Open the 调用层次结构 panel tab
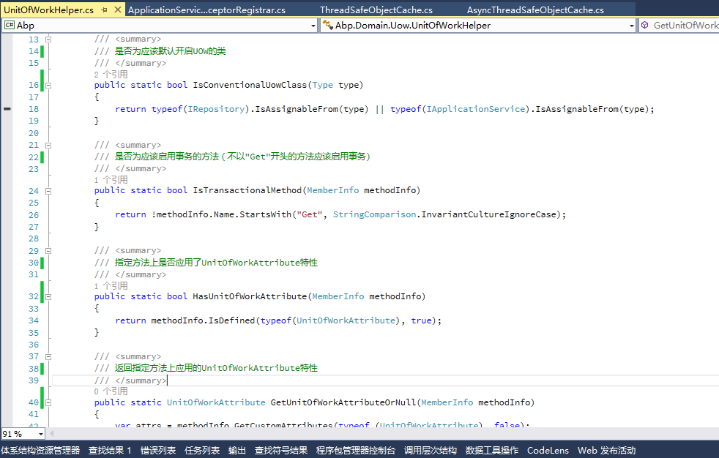Screen dimensions: 719x458 (430, 451)
